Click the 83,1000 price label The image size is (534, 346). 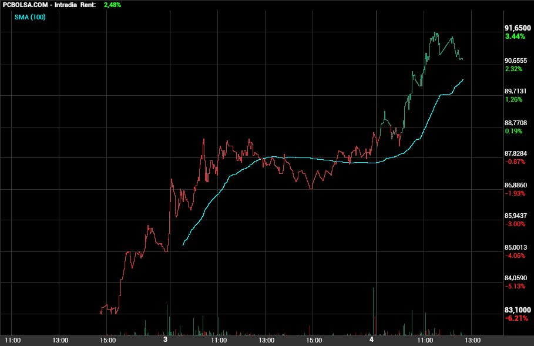(518, 310)
